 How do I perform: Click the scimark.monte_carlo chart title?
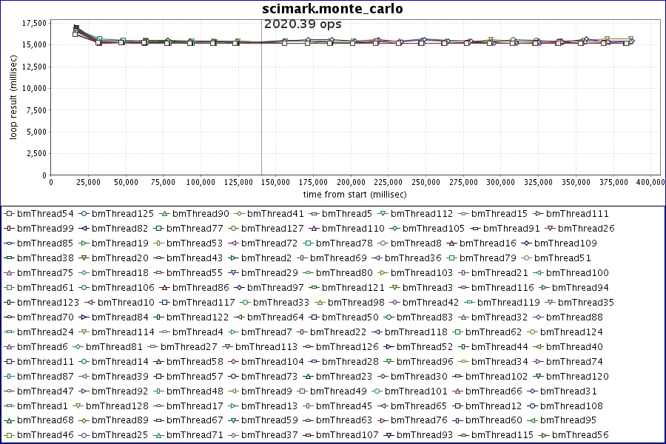[333, 9]
